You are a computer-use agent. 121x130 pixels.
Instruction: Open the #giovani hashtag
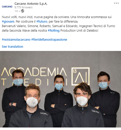(8, 22)
